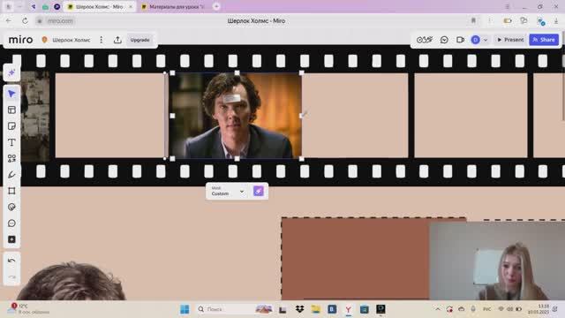Open more apps plus tool

(11, 239)
